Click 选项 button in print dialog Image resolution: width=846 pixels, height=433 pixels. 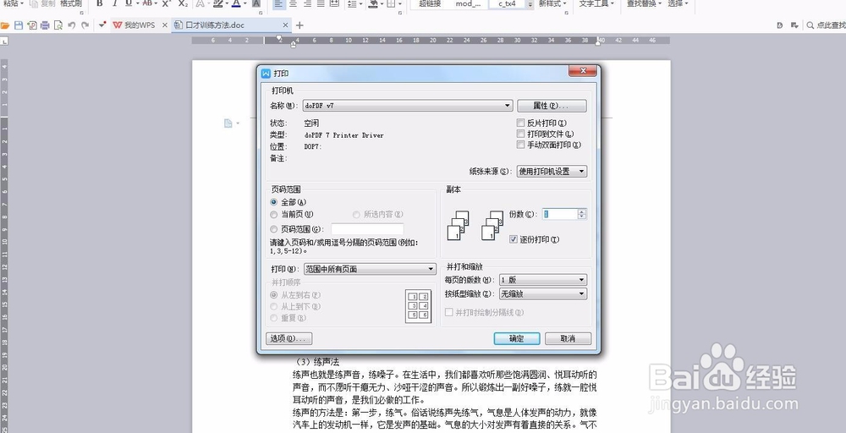coord(289,338)
